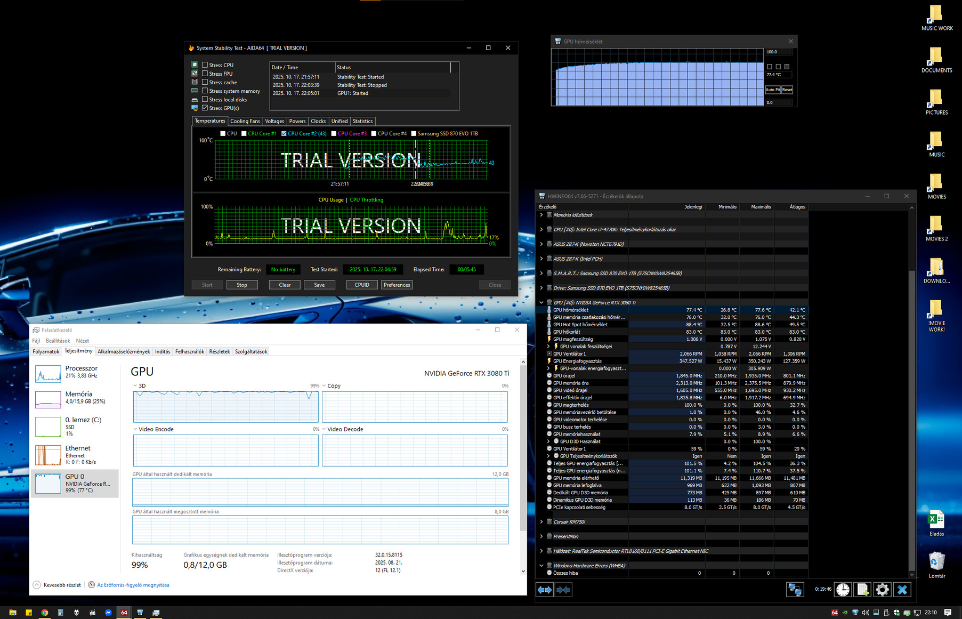Uncheck the Stress GPU(s) checkbox
Viewport: 962px width, 619px height.
tap(205, 108)
